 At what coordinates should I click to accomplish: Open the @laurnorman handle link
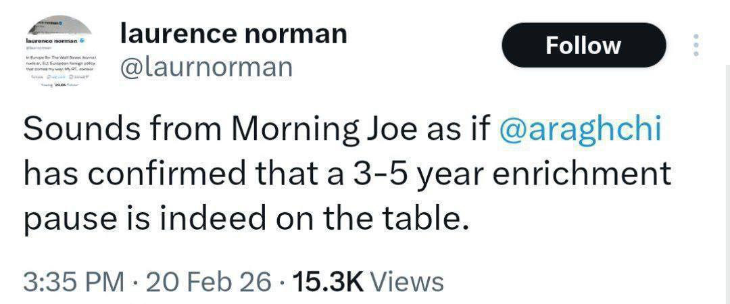(x=206, y=67)
